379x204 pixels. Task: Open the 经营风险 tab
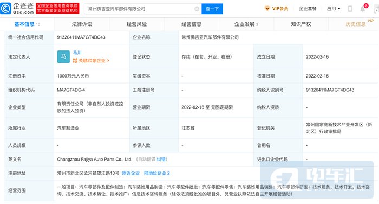(x=136, y=24)
